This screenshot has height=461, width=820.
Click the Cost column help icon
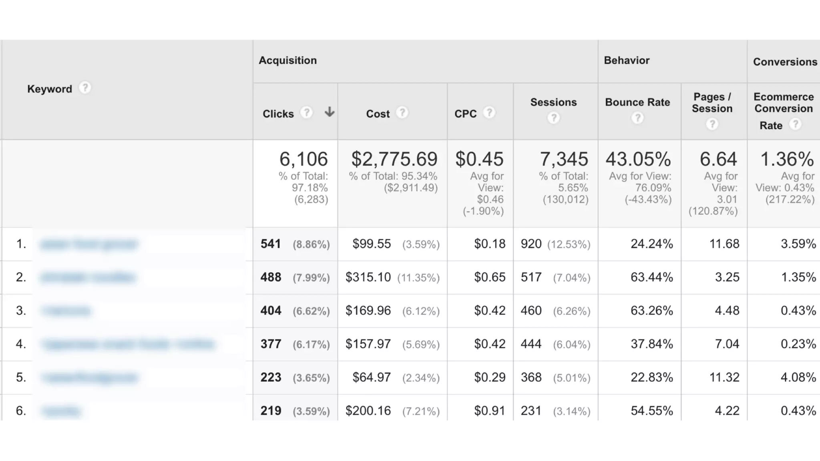[x=402, y=112]
